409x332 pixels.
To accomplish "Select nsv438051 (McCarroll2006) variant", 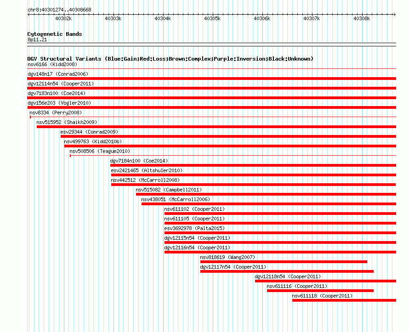I will point(176,199).
